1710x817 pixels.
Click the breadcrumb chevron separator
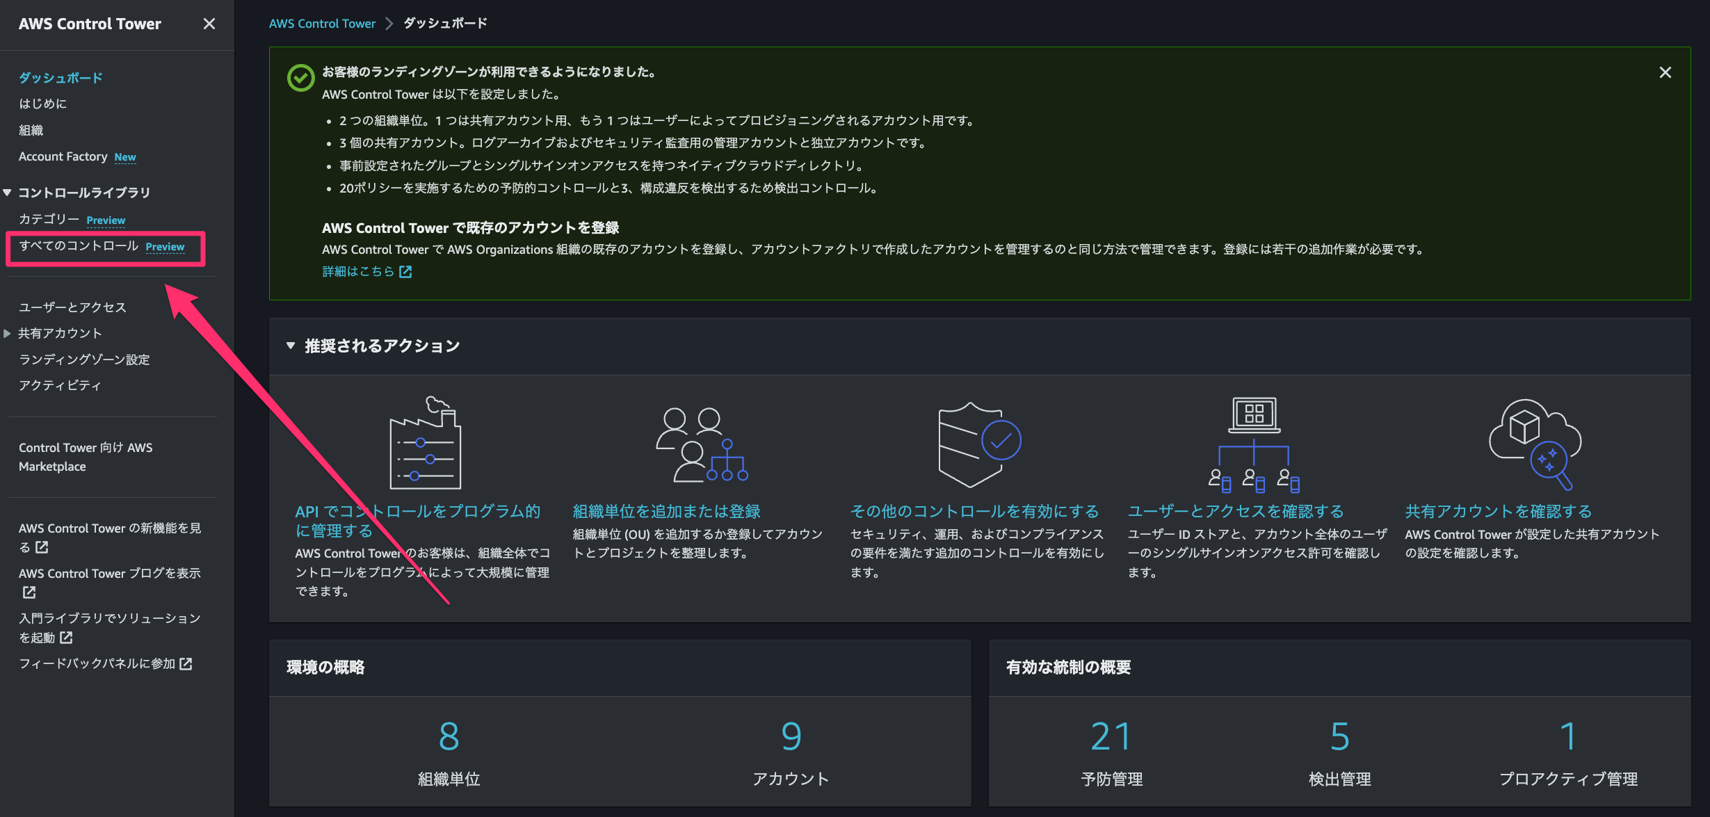389,24
